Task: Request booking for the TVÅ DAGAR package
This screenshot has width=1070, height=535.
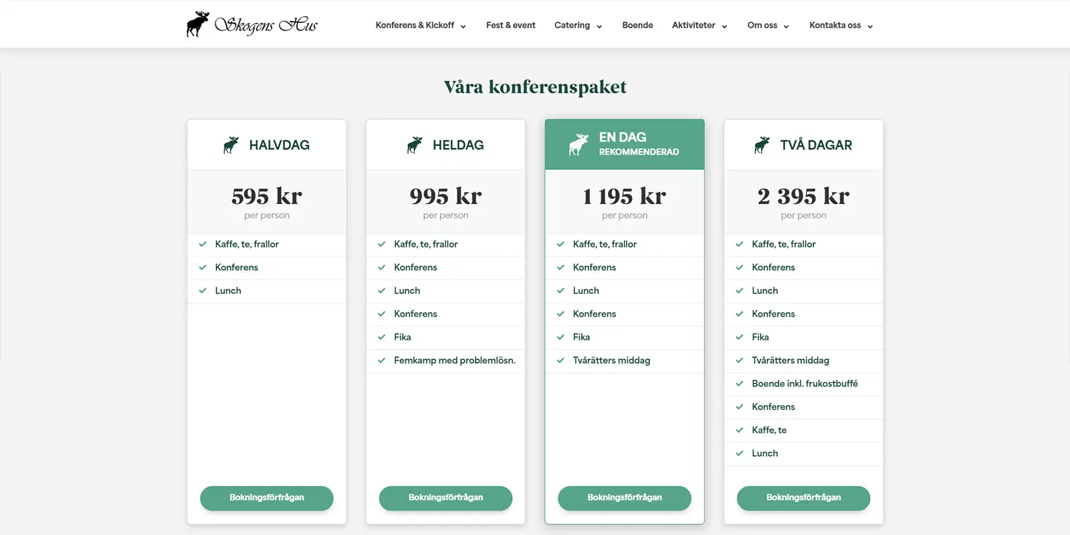Action: 804,498
